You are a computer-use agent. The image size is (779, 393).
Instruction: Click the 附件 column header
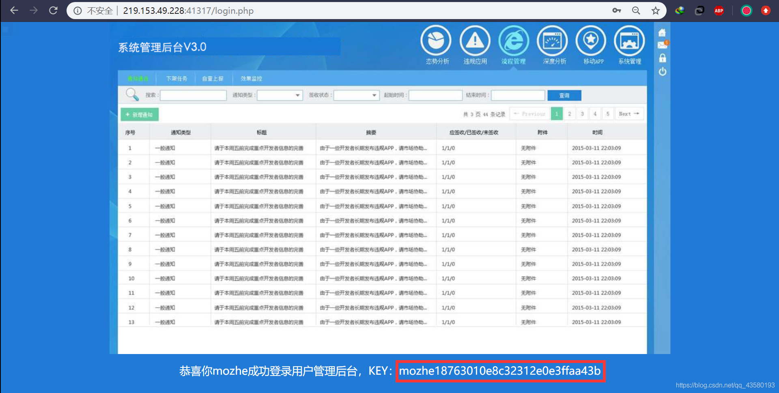542,132
